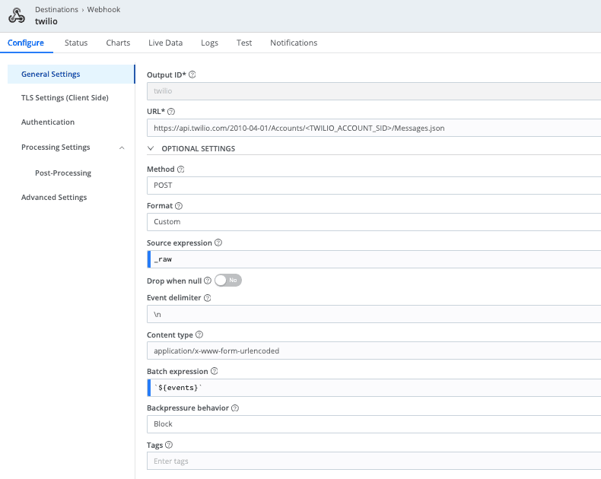Select Authentication in the sidebar

pos(48,122)
